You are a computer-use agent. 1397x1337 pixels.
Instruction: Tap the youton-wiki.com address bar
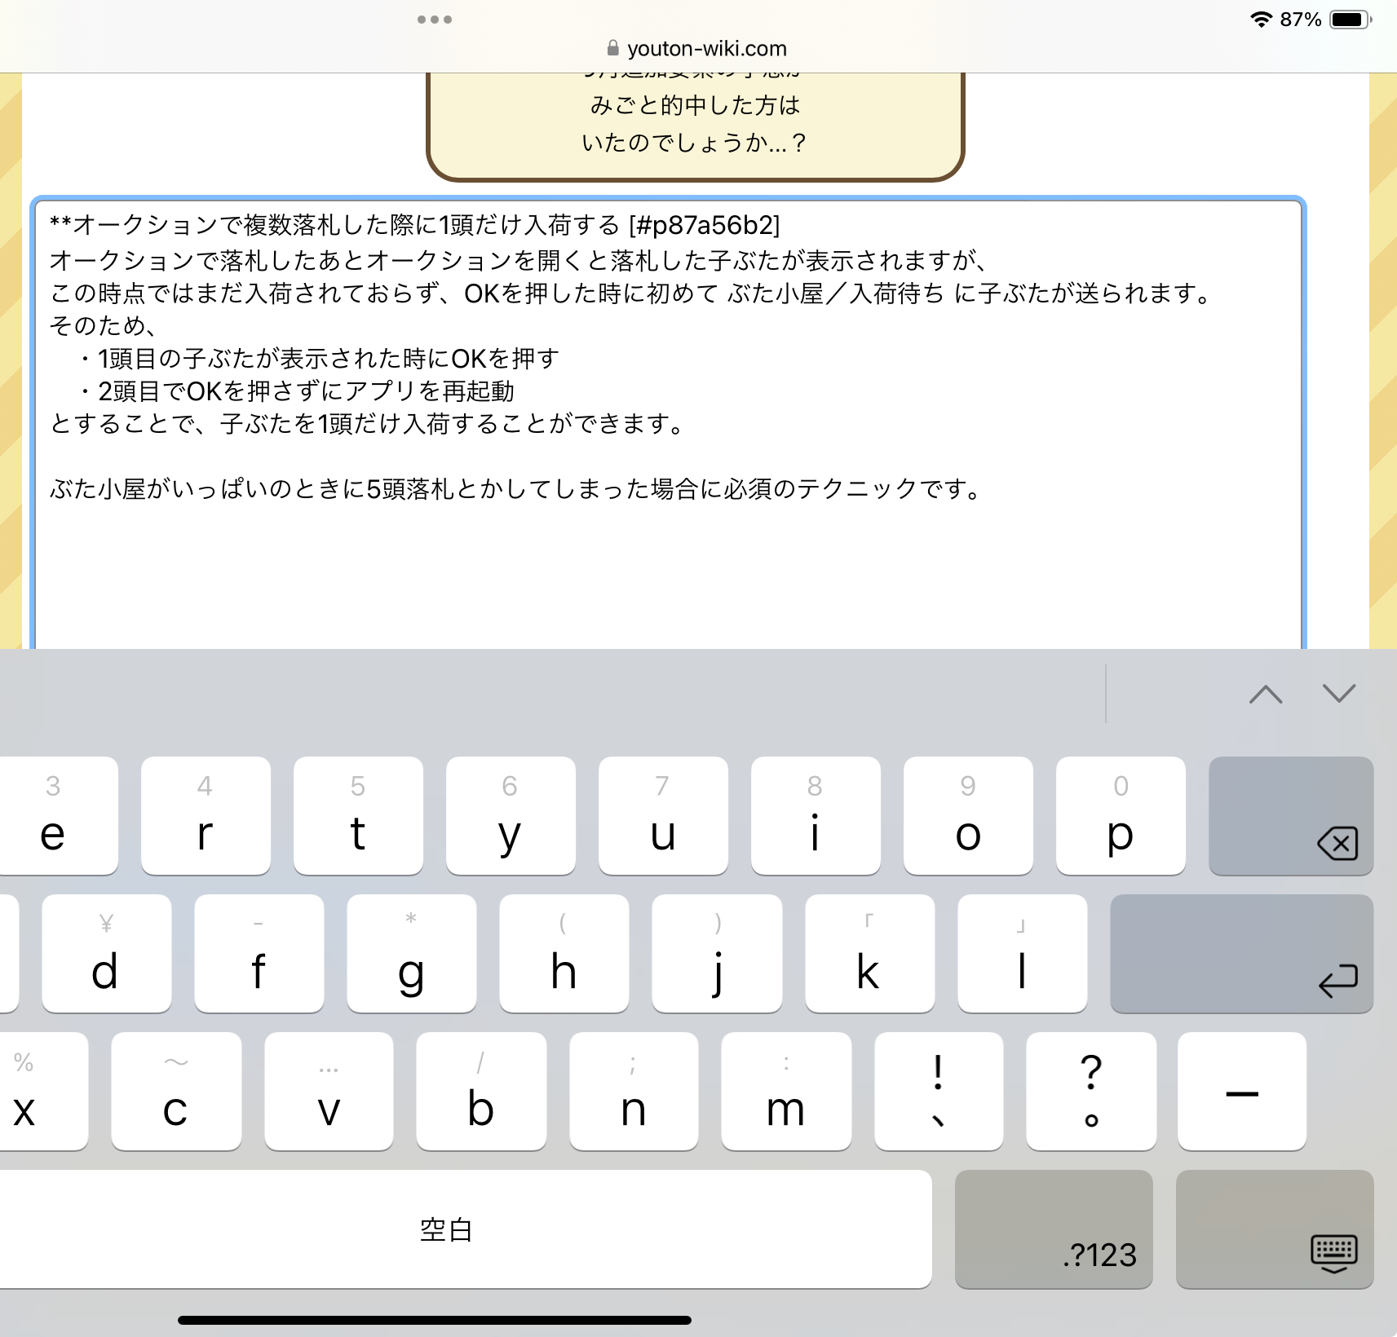coord(706,49)
